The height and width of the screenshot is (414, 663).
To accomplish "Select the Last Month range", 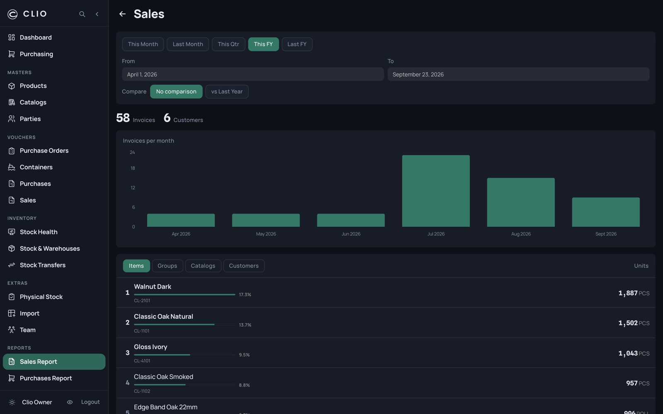I will pyautogui.click(x=188, y=44).
